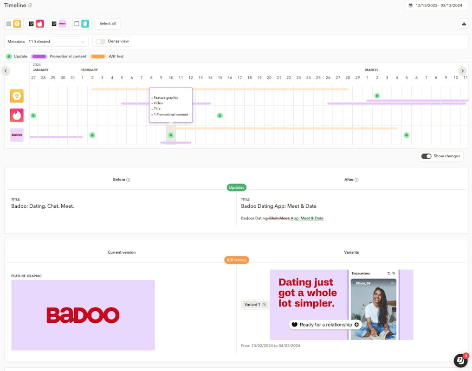Click the green Updates badge

pos(237,187)
